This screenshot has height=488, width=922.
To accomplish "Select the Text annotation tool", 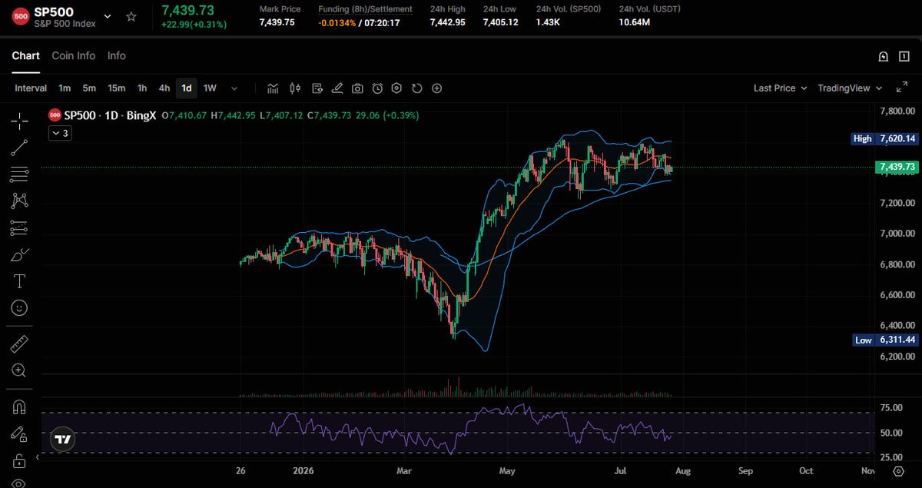I will (x=20, y=281).
